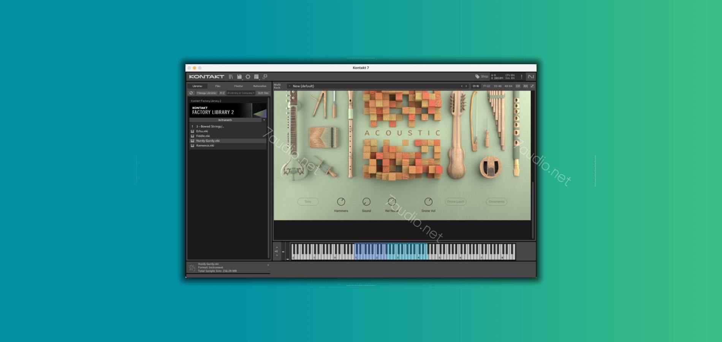Click the up arrow icon beside Bowed Strings
Image resolution: width=722 pixels, height=342 pixels.
point(192,127)
